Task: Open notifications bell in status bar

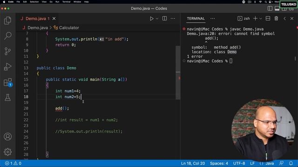Action: pyautogui.click(x=291, y=163)
